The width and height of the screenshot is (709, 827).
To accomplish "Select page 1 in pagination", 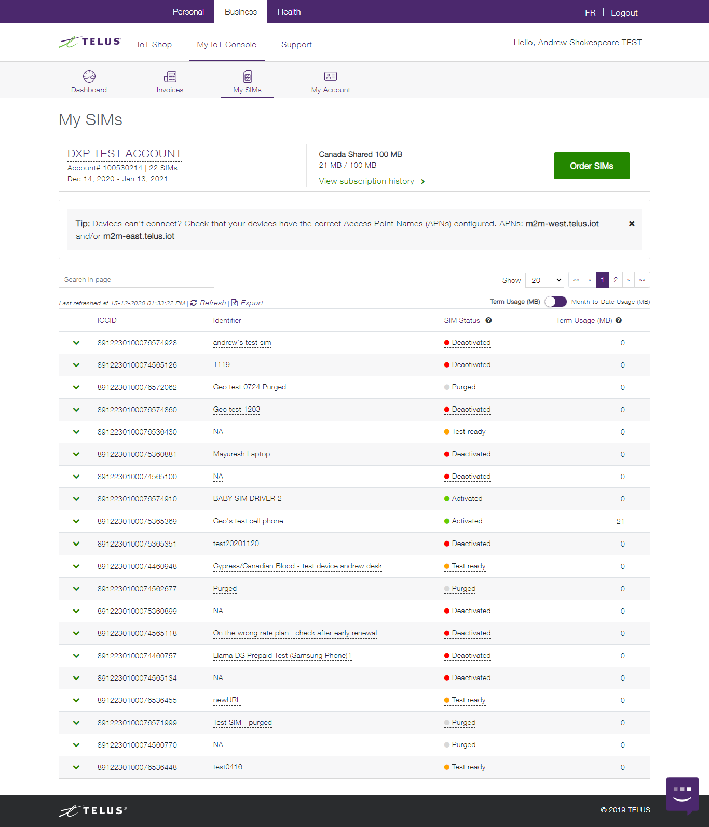I will click(603, 280).
